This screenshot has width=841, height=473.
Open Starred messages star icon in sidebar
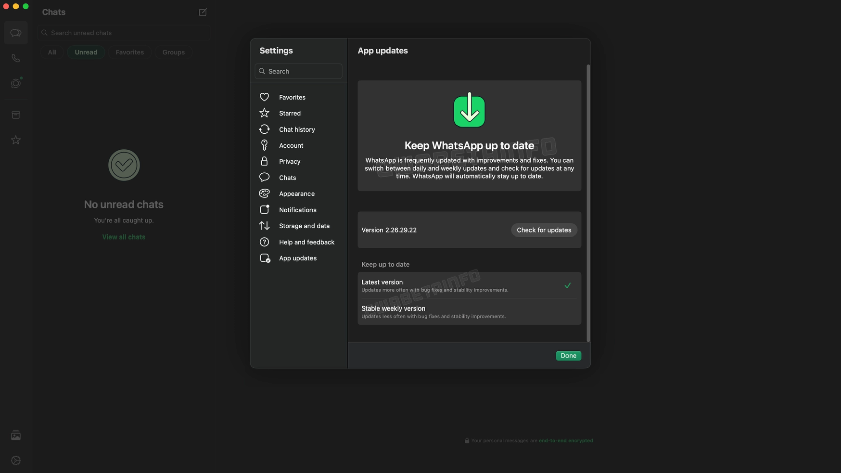pyautogui.click(x=15, y=140)
